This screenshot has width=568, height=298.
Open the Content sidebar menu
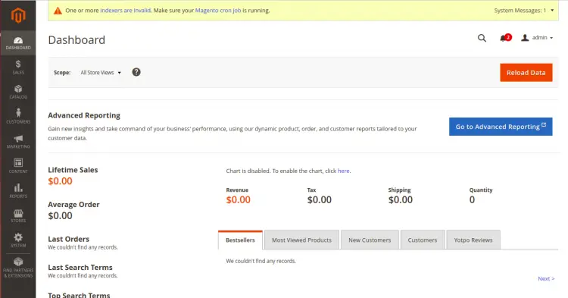pos(18,166)
